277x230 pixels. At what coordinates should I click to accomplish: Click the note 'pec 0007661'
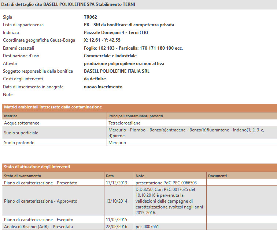click(x=147, y=227)
